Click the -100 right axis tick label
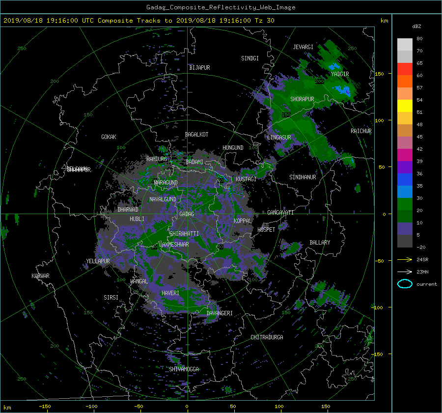The image size is (442, 413). pyautogui.click(x=378, y=307)
